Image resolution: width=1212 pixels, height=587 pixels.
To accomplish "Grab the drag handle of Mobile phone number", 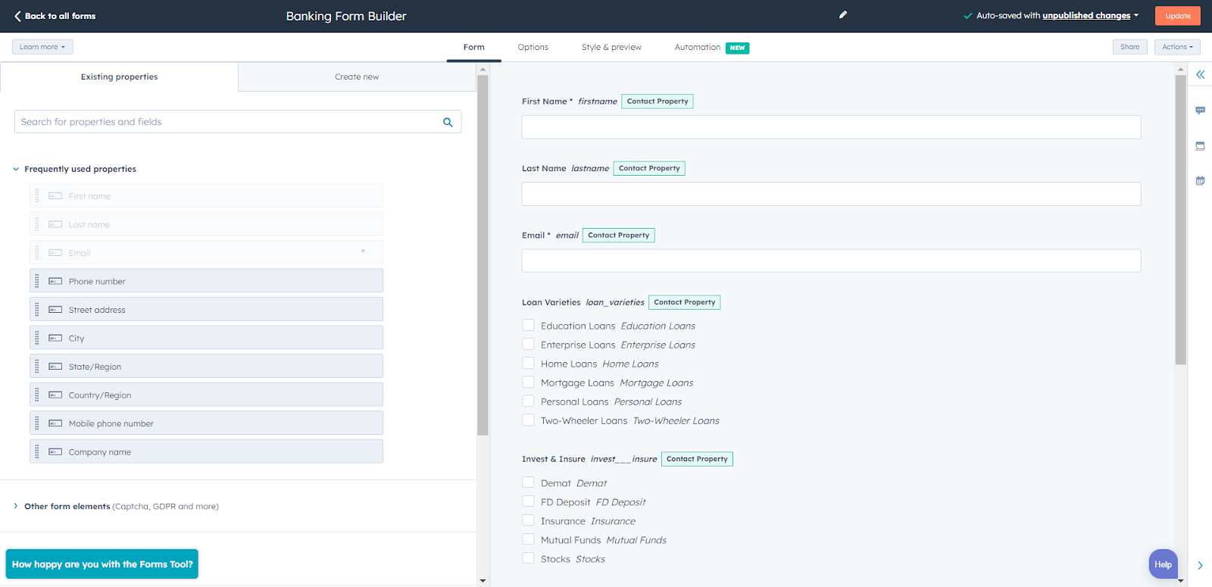I will 37,423.
